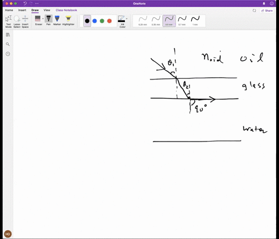Show recent notes clock icon

8,54
